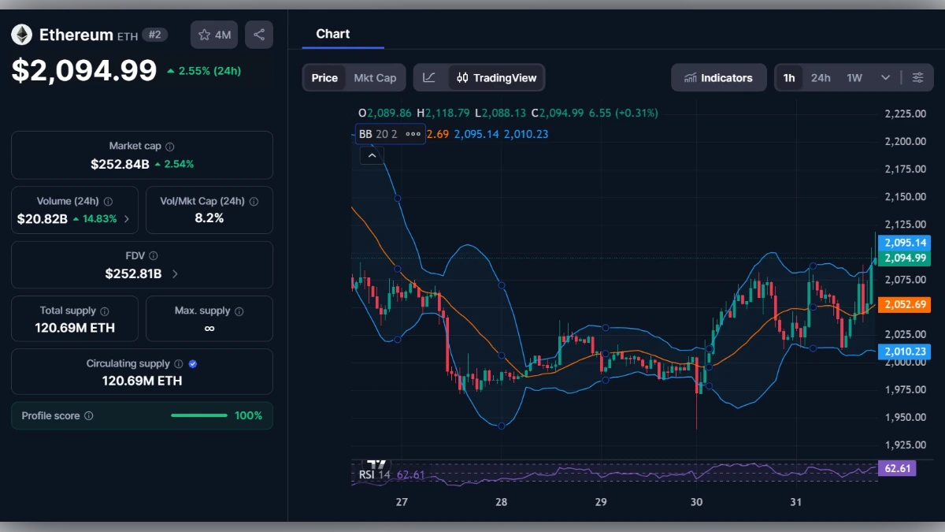
Task: Expand Volume (24h) details with its chevron
Action: [126, 218]
